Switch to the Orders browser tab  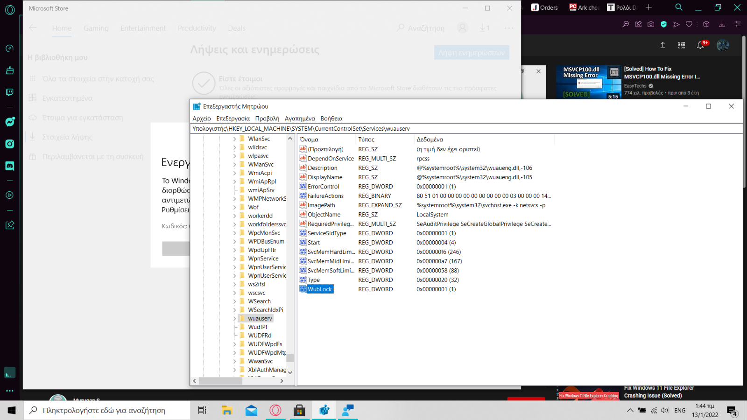pos(544,7)
